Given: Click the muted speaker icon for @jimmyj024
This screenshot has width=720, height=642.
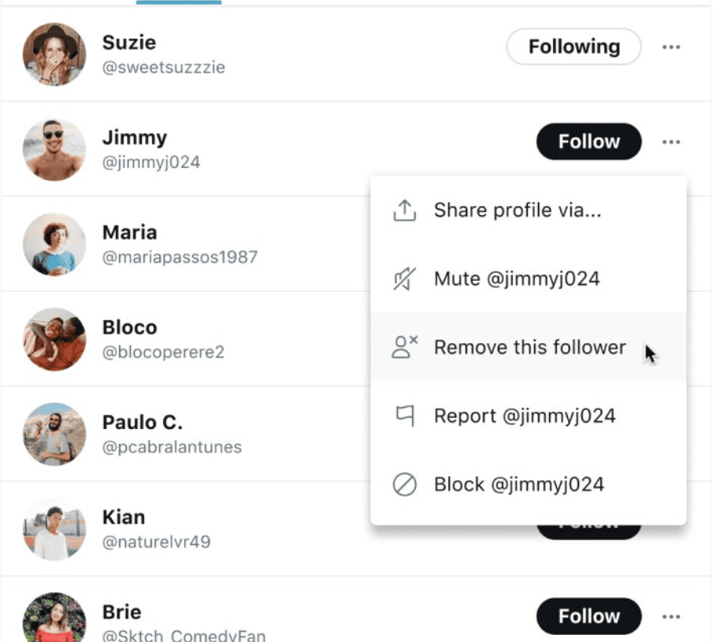Looking at the screenshot, I should coord(404,279).
